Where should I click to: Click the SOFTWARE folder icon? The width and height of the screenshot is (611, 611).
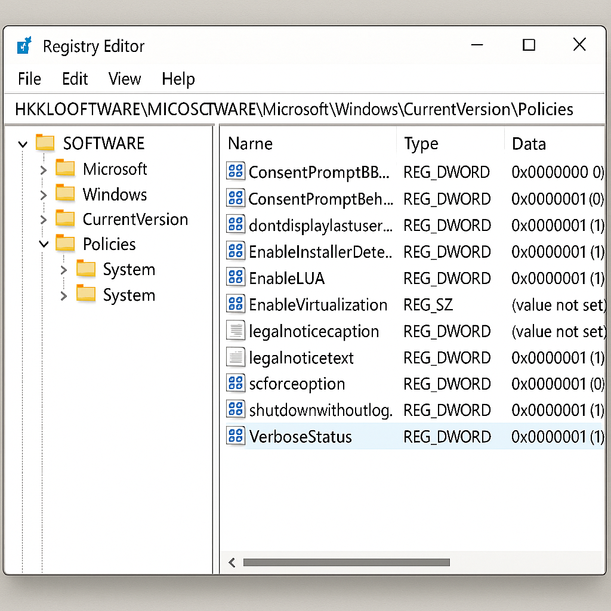point(45,143)
